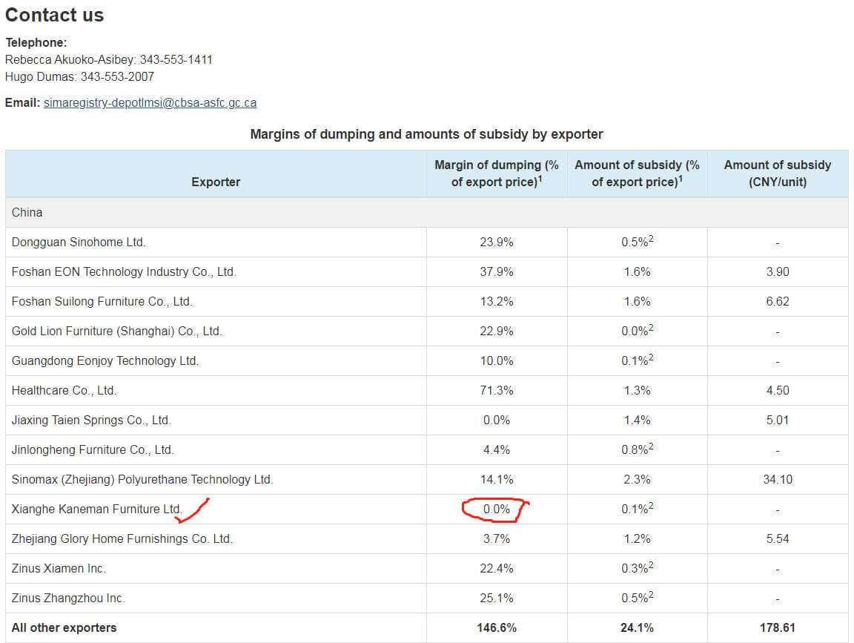Click the 22.4% dumping margin value
This screenshot has width=854, height=643.
point(497,568)
